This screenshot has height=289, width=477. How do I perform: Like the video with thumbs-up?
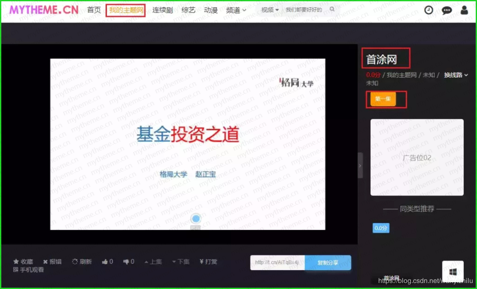[x=107, y=262]
